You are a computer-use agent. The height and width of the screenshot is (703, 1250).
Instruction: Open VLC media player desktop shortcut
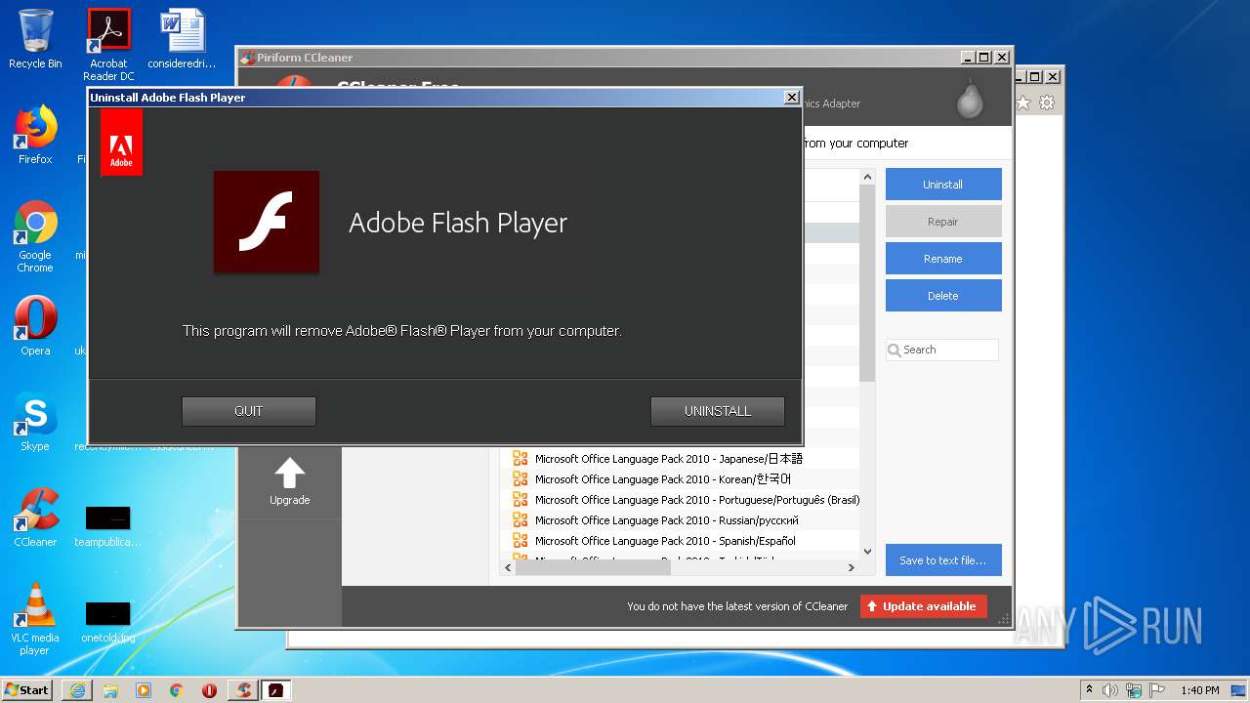click(35, 619)
